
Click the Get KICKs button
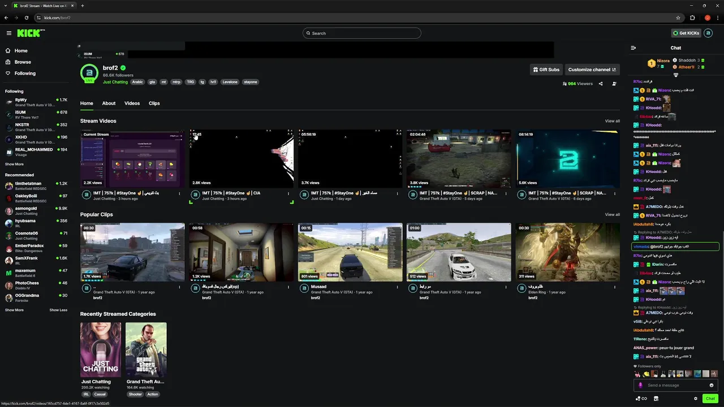click(686, 33)
